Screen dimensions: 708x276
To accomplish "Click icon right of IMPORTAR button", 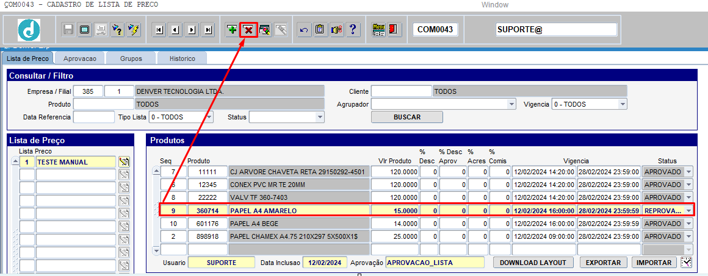I will 686,263.
